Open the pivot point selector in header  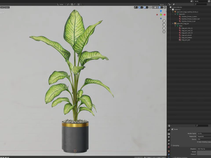68,4
